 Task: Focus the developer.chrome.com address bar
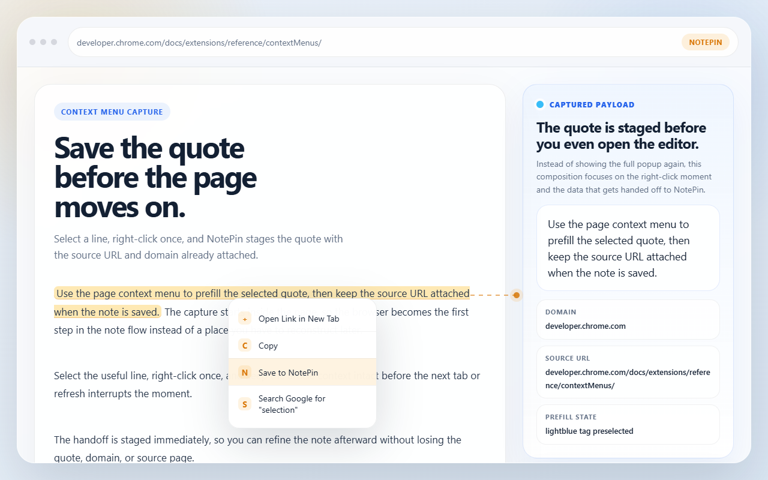[x=403, y=43]
